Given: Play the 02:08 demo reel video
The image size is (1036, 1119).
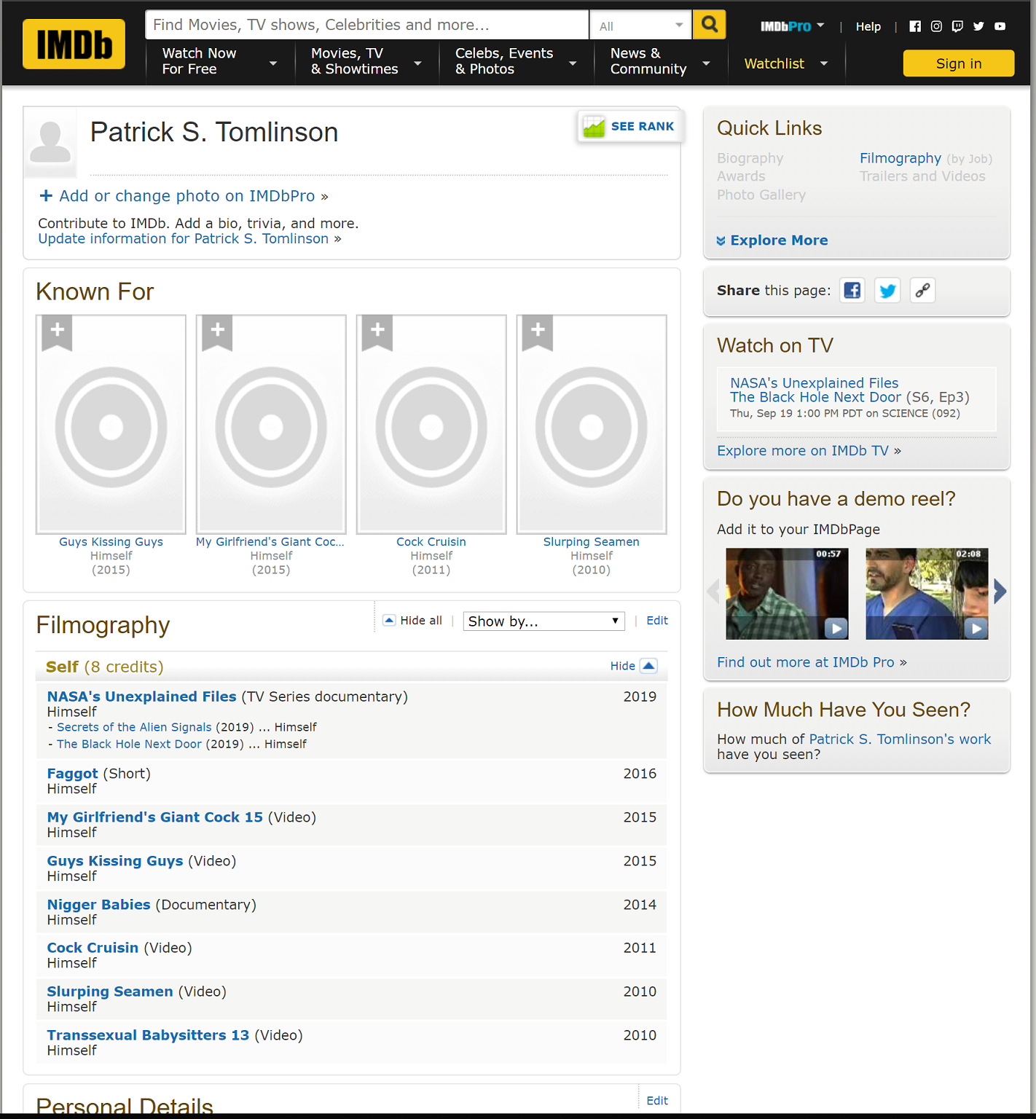Looking at the screenshot, I should pos(927,594).
